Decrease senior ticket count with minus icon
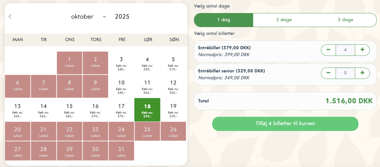 coord(328,73)
